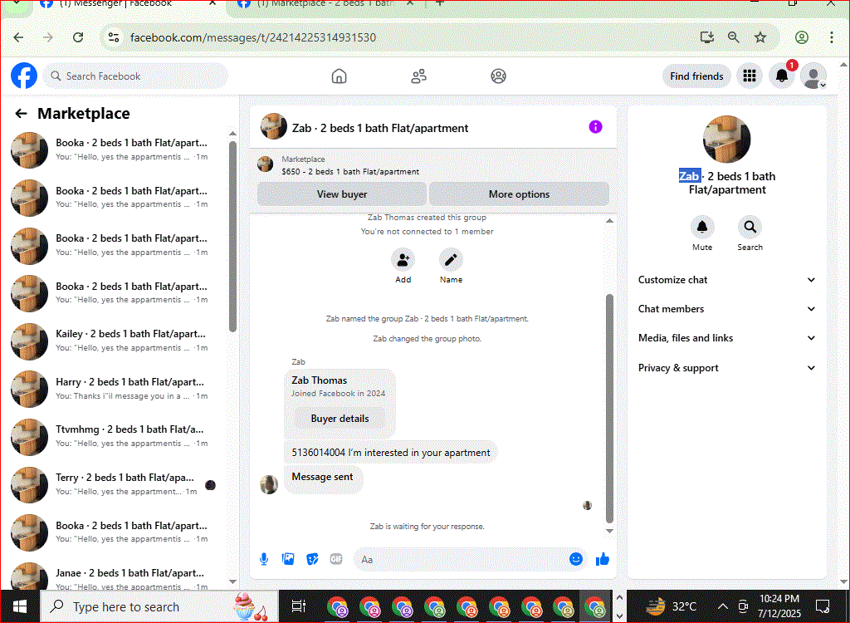
Task: Open the Chrome zoom magnifier icon
Action: click(x=734, y=37)
